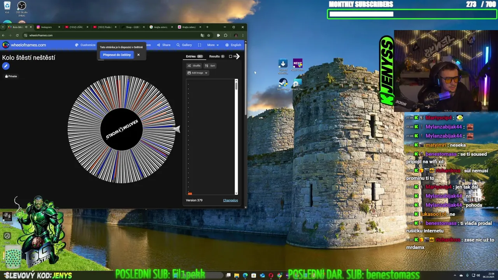Viewport: 498px width, 280px height.
Task: Shuffle the wheel entries
Action: (x=194, y=66)
